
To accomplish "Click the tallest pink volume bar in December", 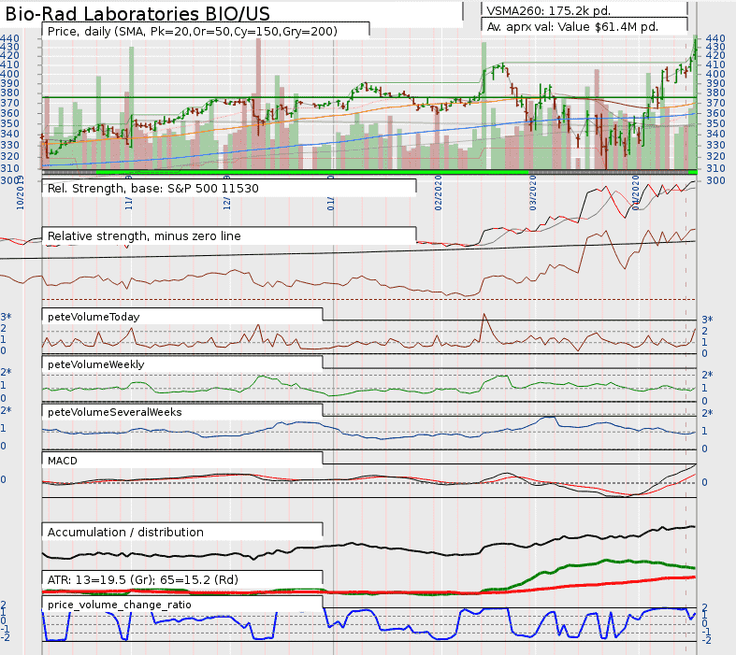I will pos(258,104).
